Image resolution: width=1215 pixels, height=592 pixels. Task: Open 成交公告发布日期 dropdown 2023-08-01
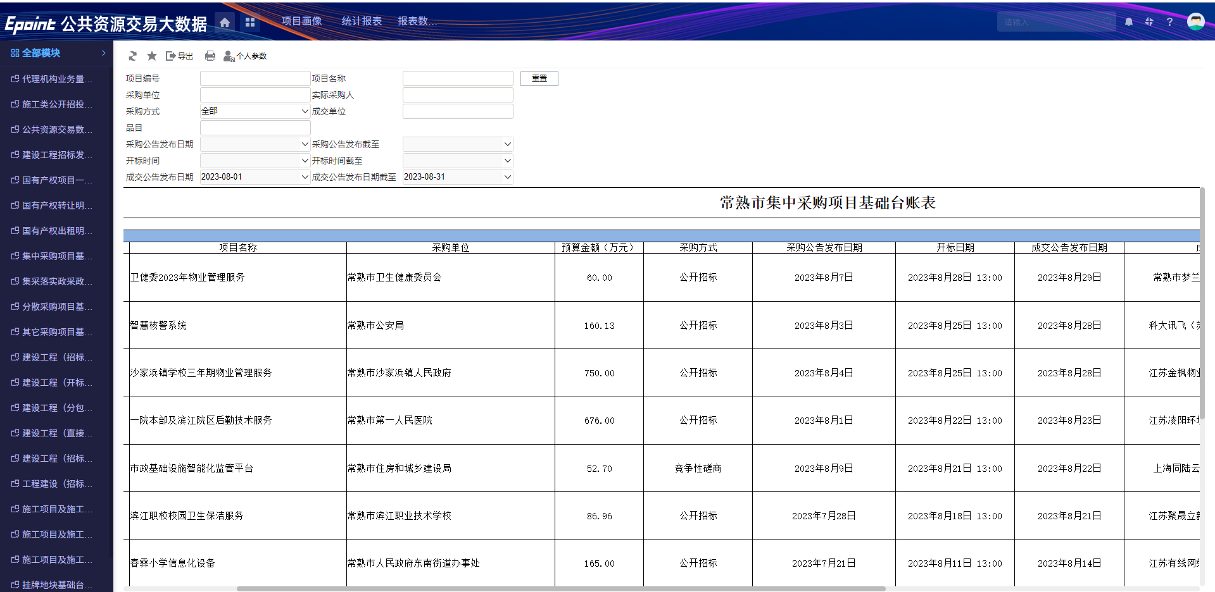(x=255, y=177)
